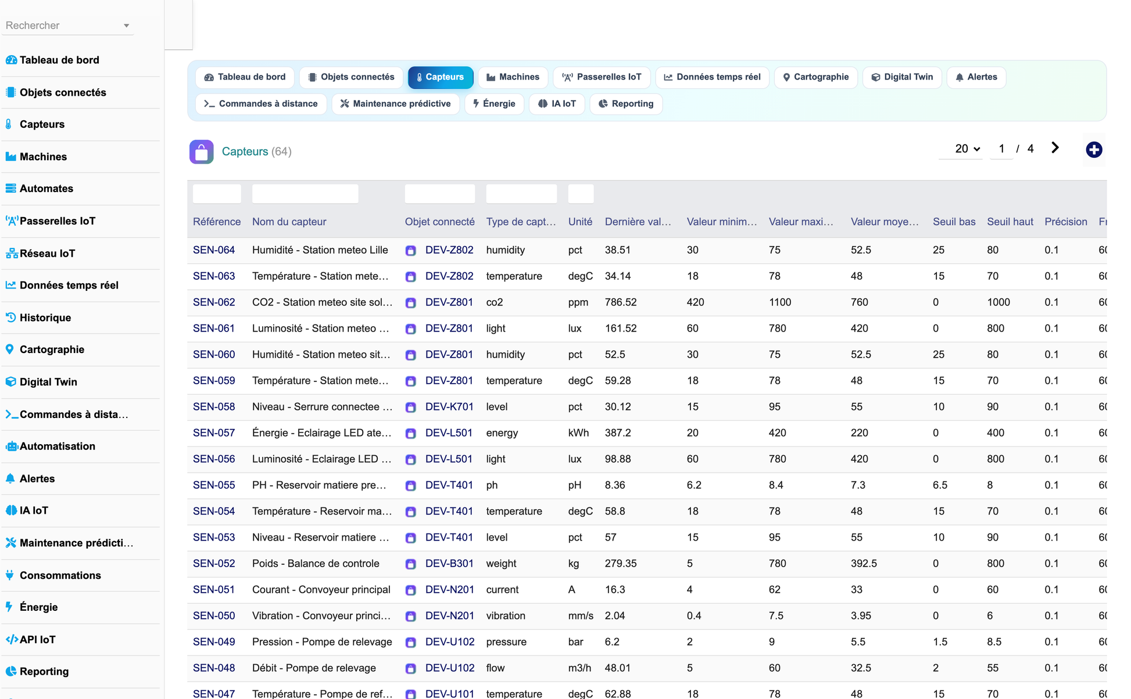Focus the Nom du capteur filter field
This screenshot has width=1131, height=699.
(x=305, y=194)
